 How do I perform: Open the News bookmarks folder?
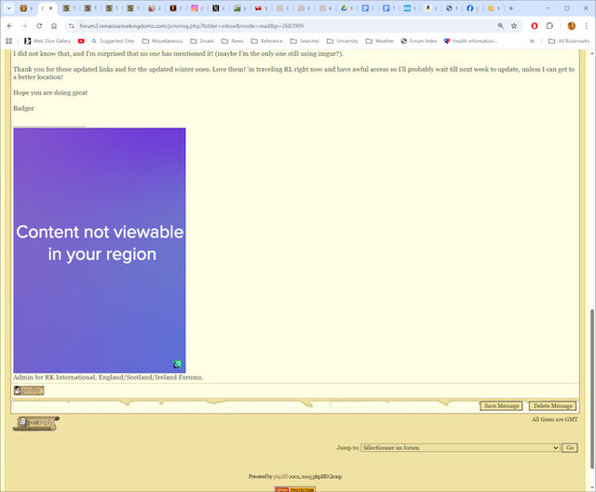(233, 41)
